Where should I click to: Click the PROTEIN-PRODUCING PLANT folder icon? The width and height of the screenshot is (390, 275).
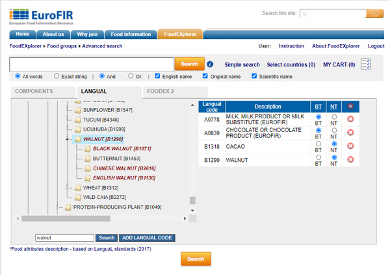(x=68, y=207)
